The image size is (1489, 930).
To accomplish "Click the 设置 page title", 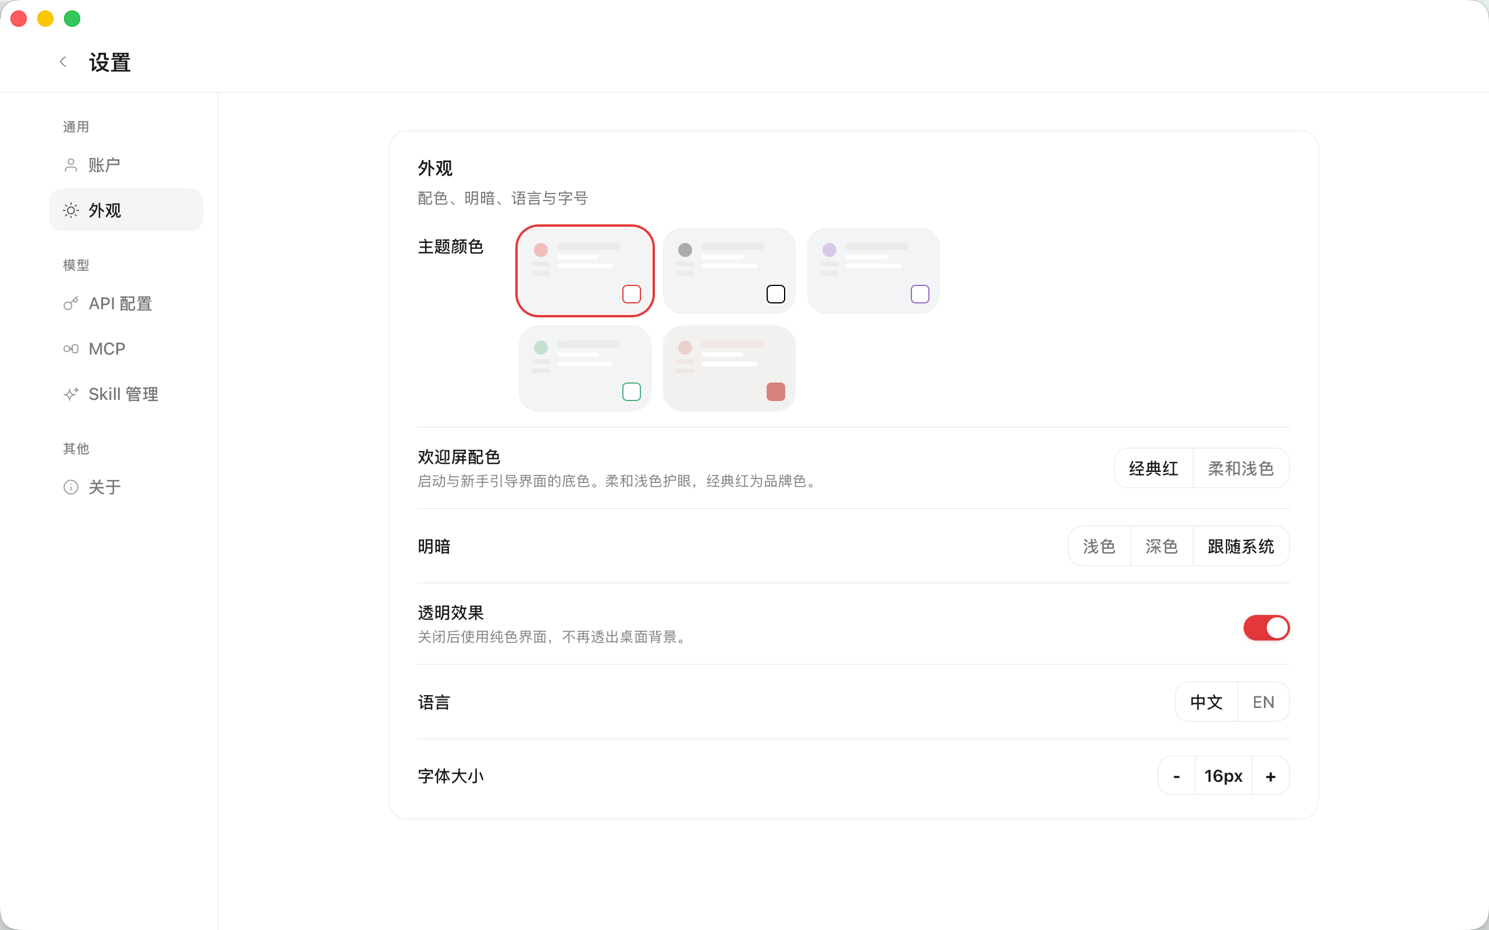I will click(x=109, y=62).
